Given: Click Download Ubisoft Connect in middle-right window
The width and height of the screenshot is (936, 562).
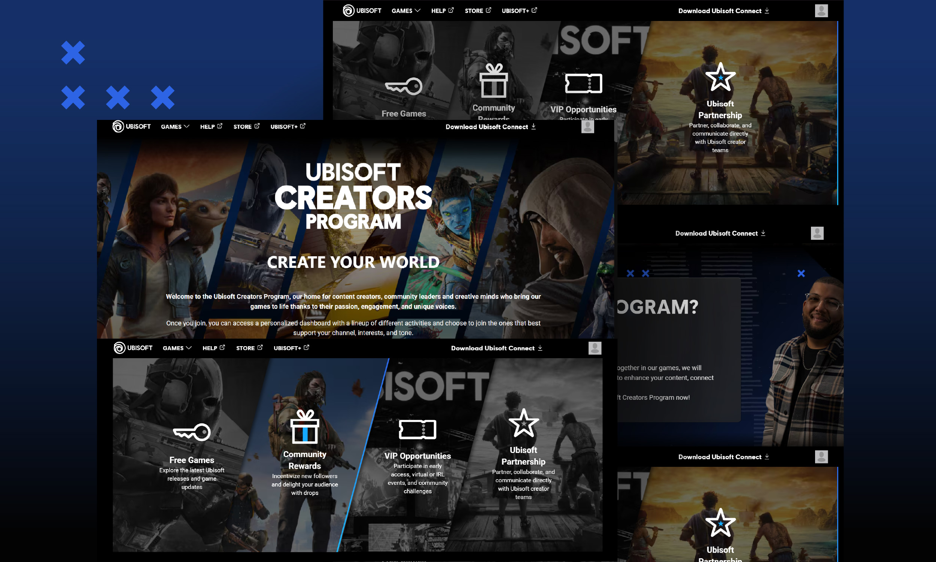Looking at the screenshot, I should tap(720, 233).
